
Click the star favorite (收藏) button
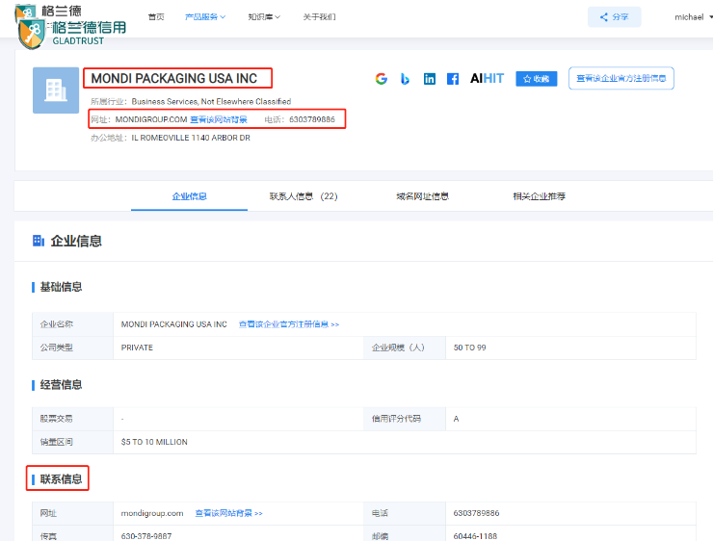[537, 79]
